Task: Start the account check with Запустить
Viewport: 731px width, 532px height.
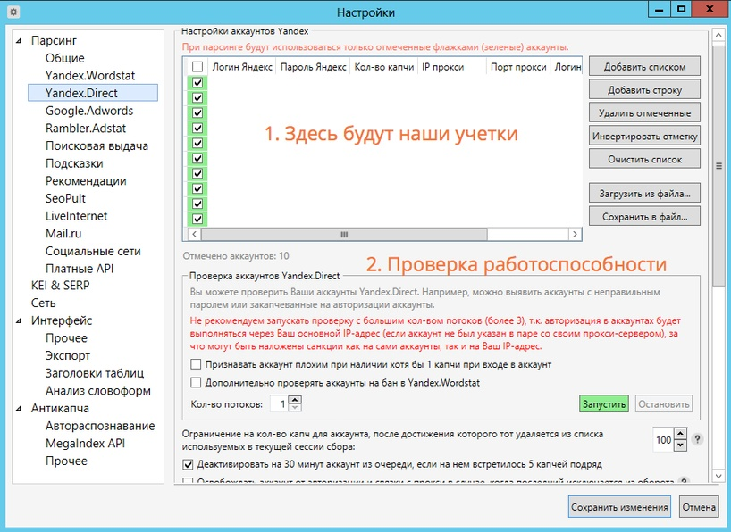Action: (604, 403)
